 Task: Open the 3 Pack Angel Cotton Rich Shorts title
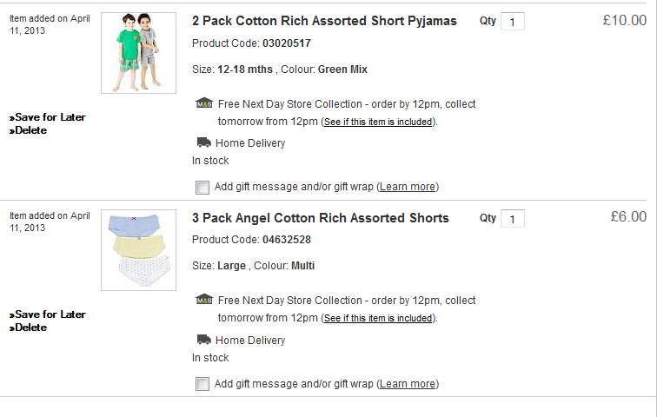tap(320, 218)
